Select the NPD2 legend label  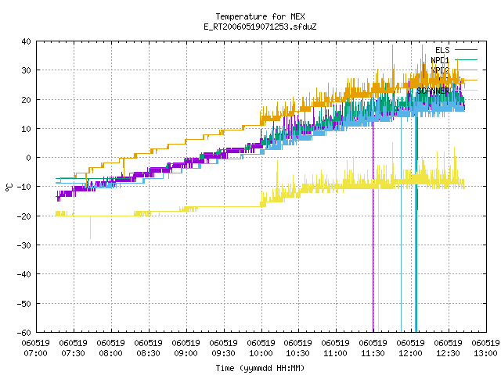440,70
